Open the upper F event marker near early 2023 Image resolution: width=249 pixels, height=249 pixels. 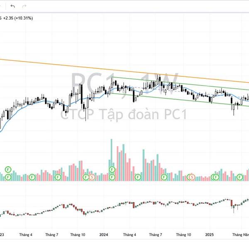pyautogui.click(x=8, y=170)
